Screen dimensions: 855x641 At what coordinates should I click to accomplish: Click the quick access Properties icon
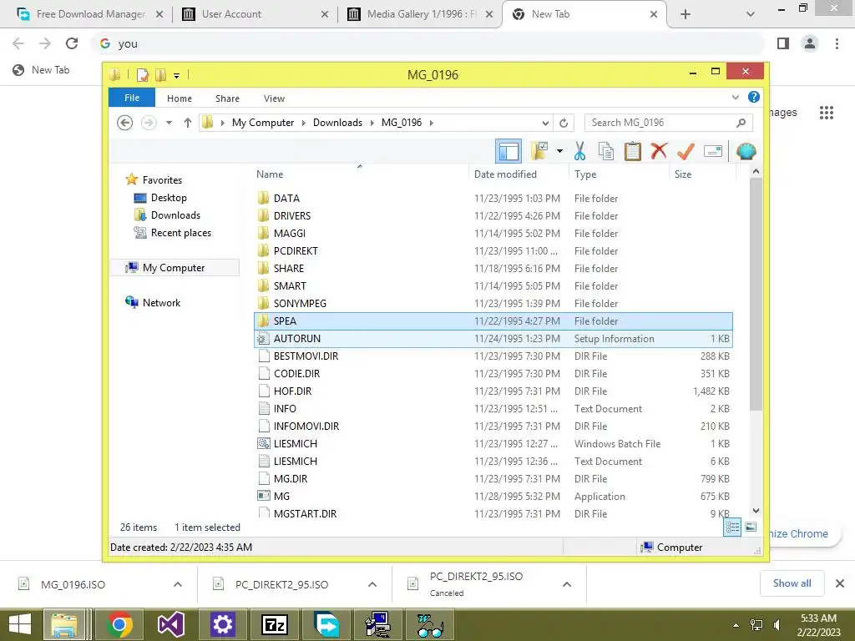142,74
